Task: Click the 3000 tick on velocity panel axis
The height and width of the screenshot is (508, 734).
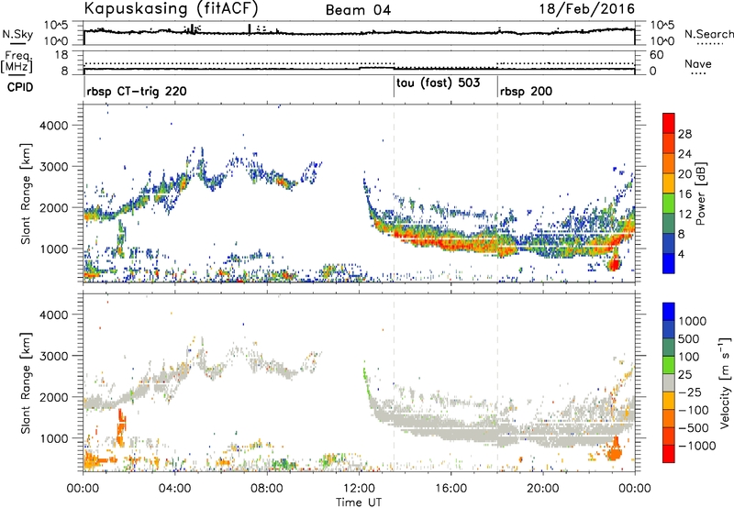Action: point(54,356)
